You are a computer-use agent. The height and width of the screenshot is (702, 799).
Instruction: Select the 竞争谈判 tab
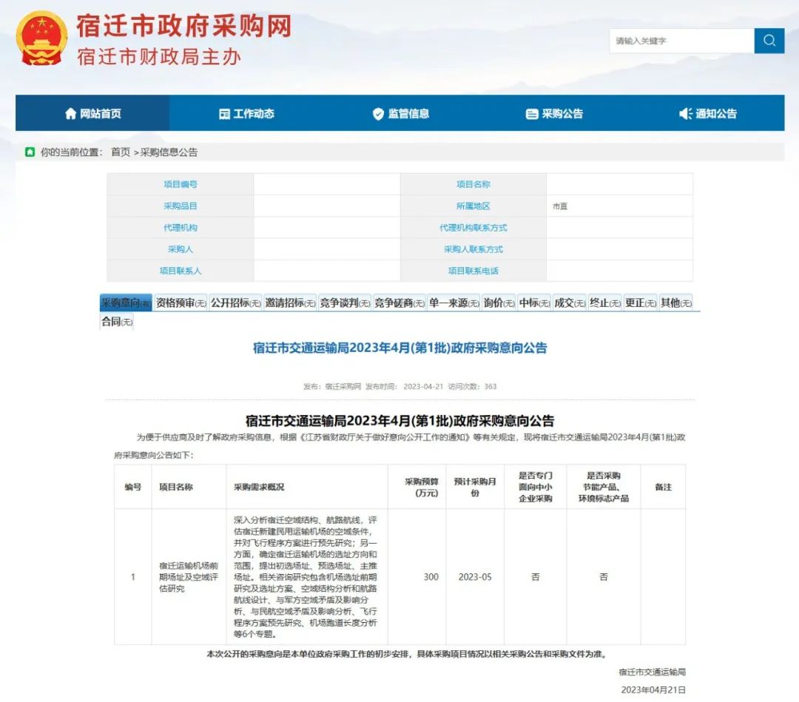[345, 303]
